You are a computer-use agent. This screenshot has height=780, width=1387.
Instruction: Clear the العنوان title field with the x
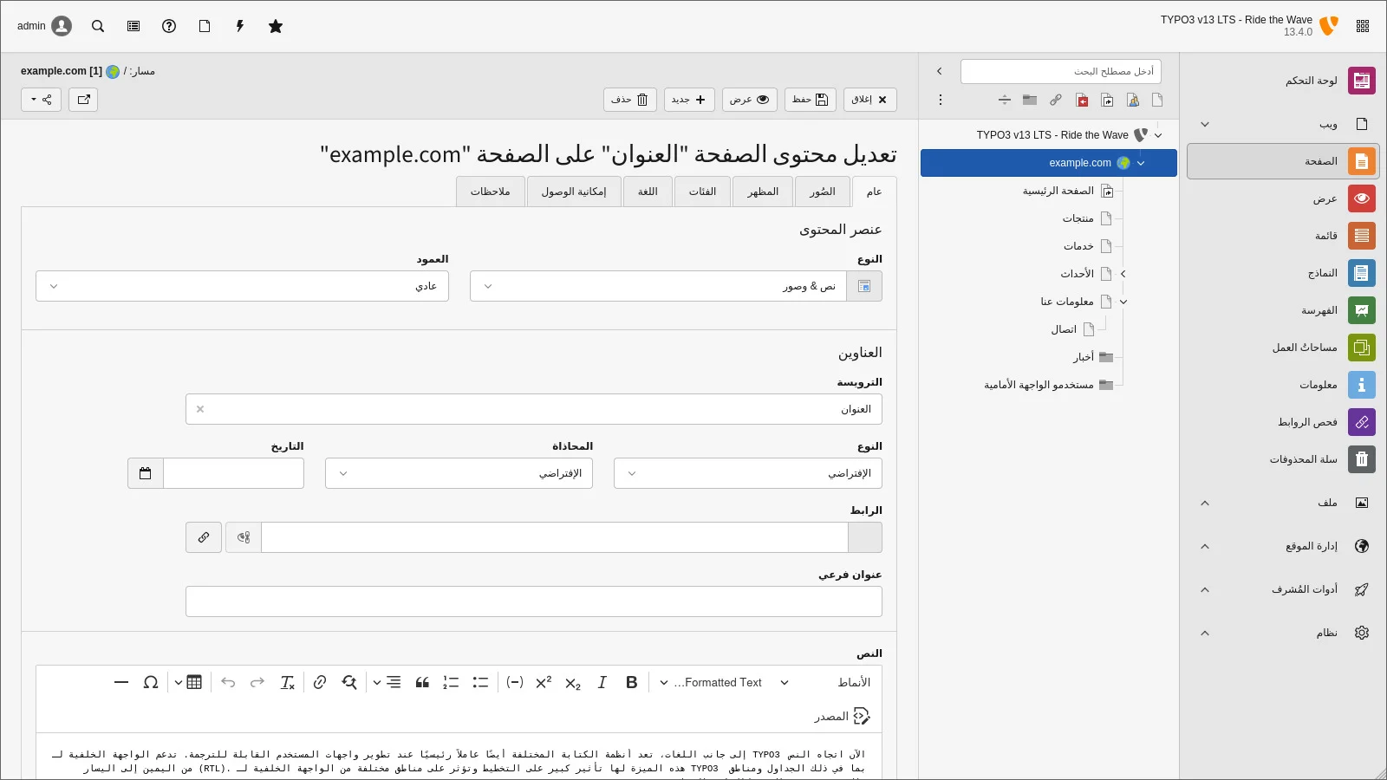[x=199, y=408]
